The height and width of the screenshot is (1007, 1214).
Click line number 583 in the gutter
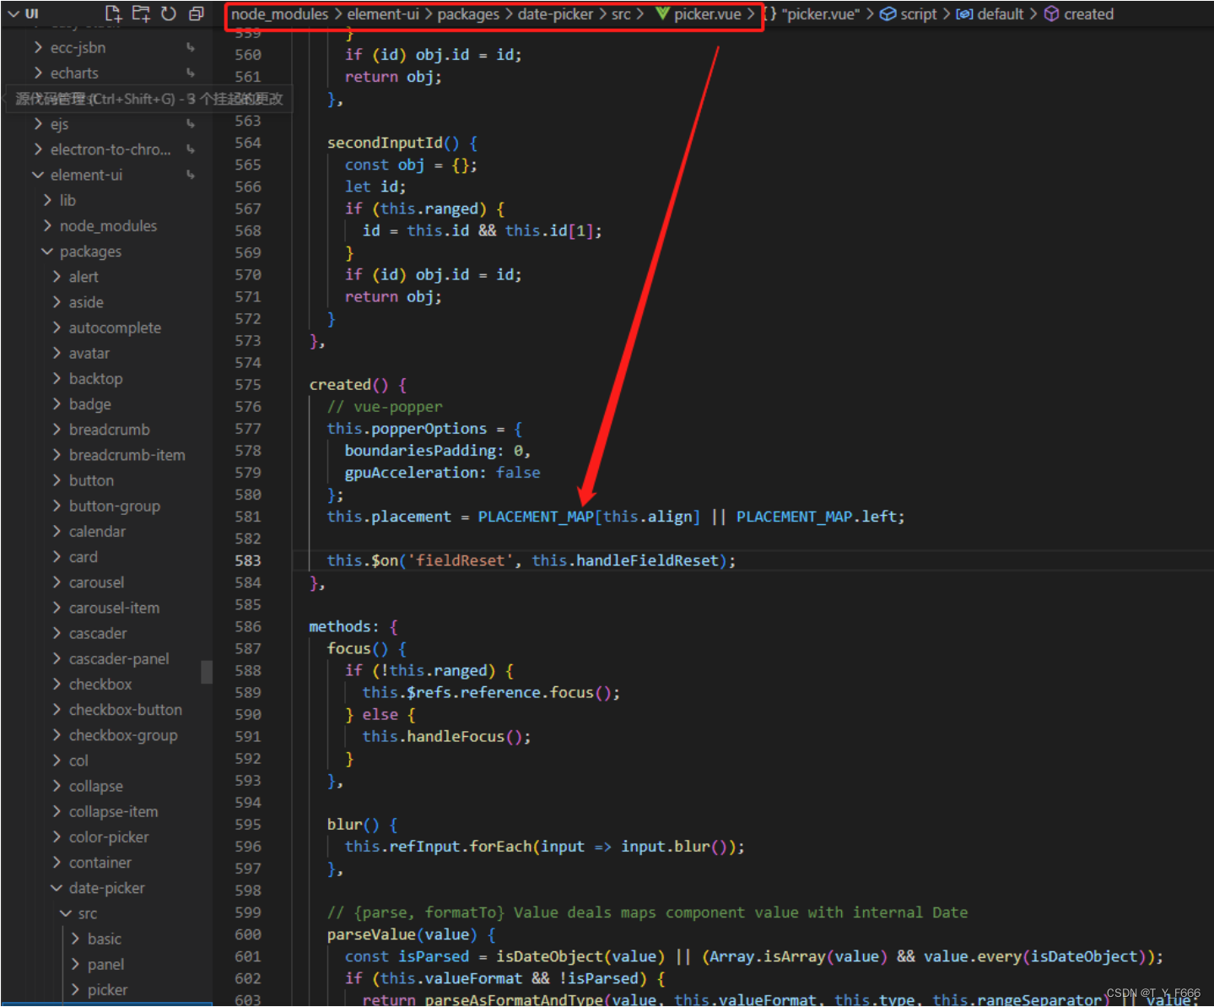[248, 560]
